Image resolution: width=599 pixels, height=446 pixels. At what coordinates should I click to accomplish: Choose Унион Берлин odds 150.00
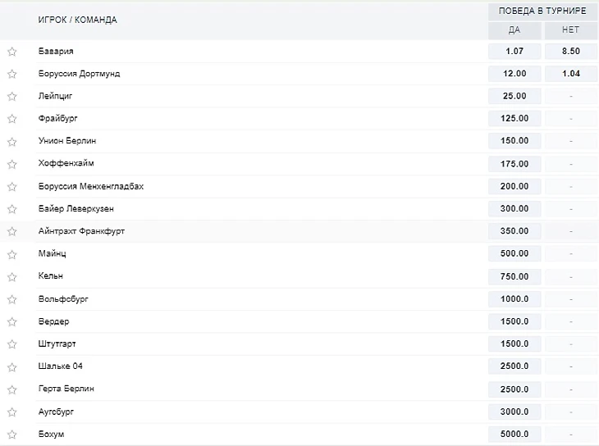coord(514,141)
